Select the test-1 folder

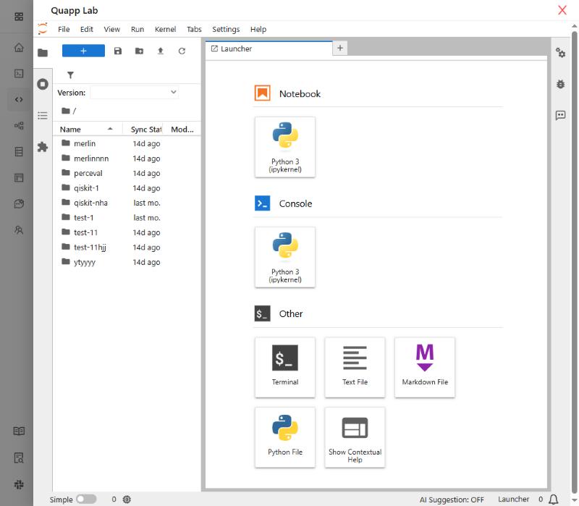click(127, 217)
